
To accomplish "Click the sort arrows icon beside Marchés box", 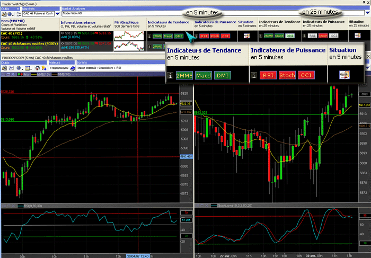I will pos(19,14).
